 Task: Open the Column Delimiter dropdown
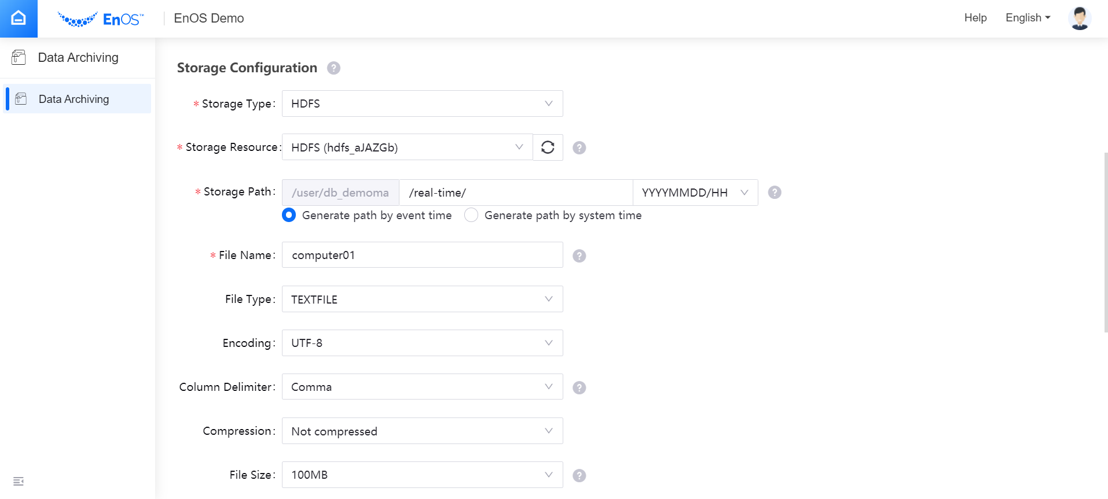pyautogui.click(x=423, y=387)
